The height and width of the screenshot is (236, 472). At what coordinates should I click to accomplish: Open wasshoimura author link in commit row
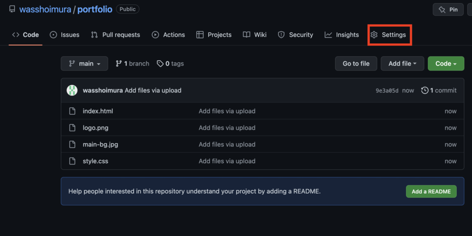pyautogui.click(x=103, y=90)
